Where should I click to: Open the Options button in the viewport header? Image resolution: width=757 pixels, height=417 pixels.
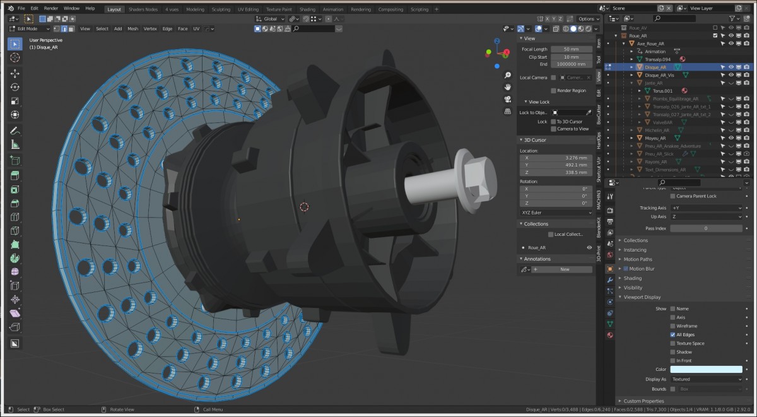[588, 19]
